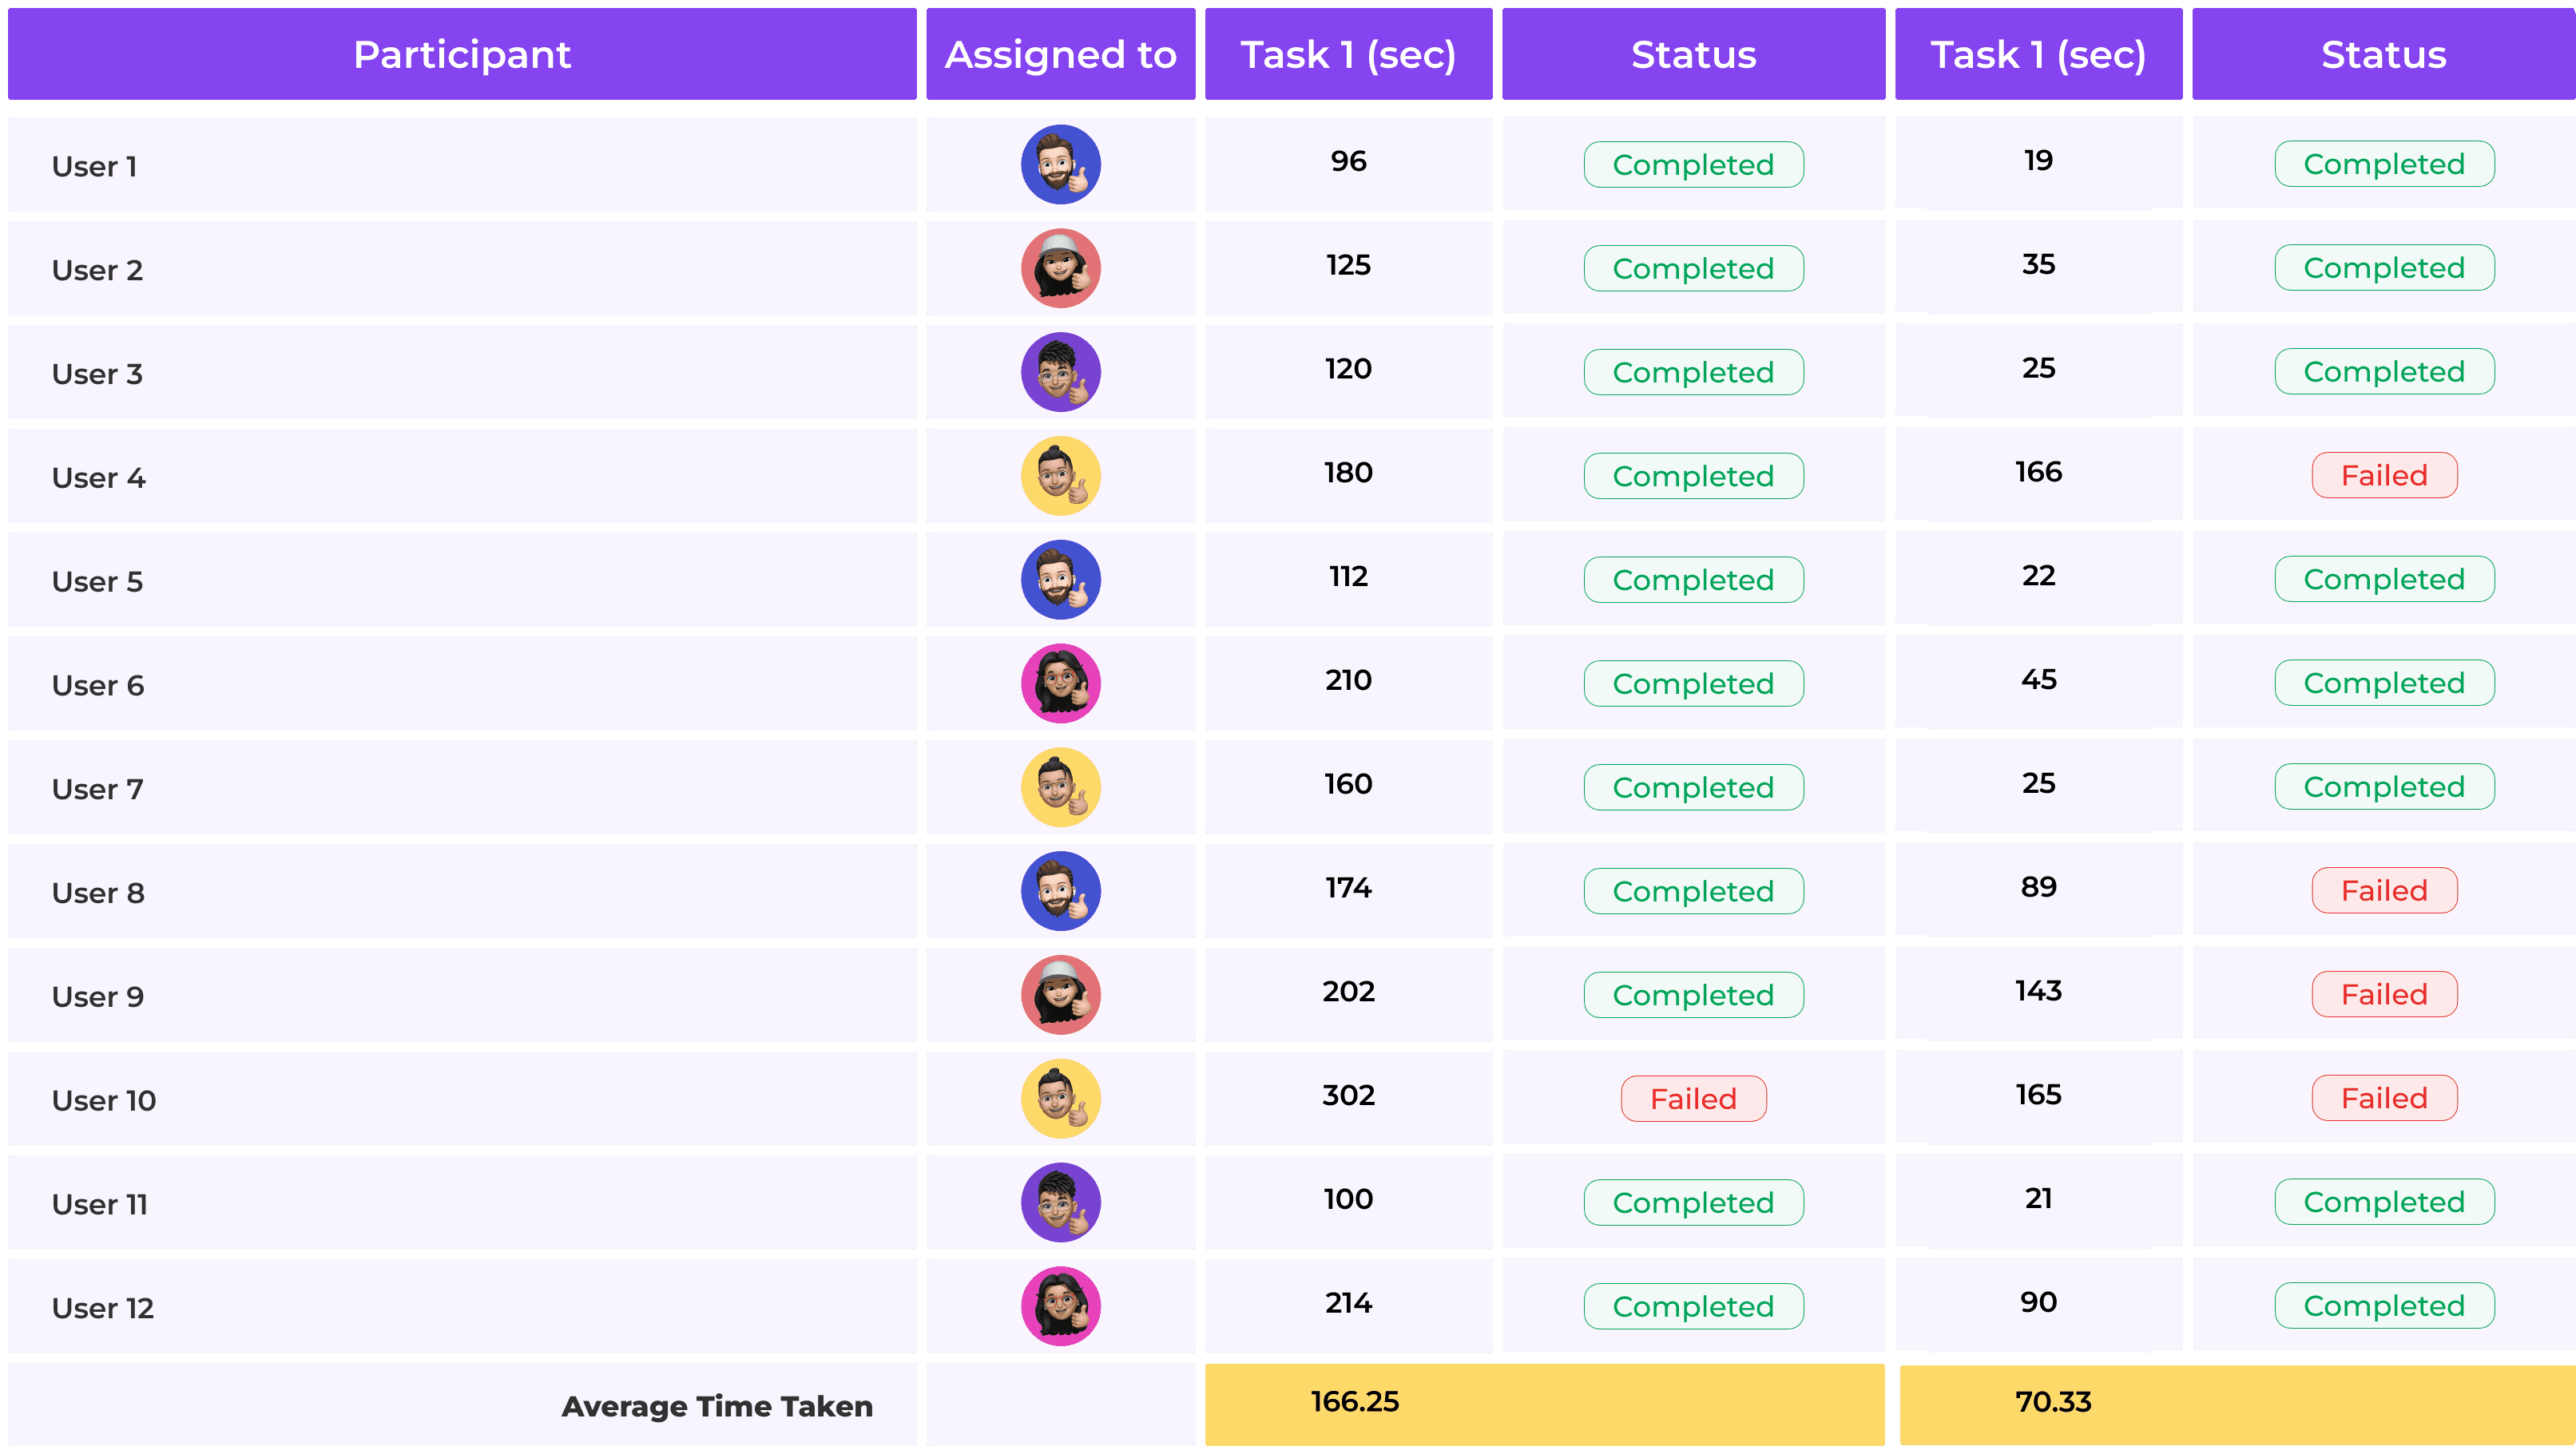2576x1454 pixels.
Task: Click User 2's pink avatar icon
Action: point(1060,269)
